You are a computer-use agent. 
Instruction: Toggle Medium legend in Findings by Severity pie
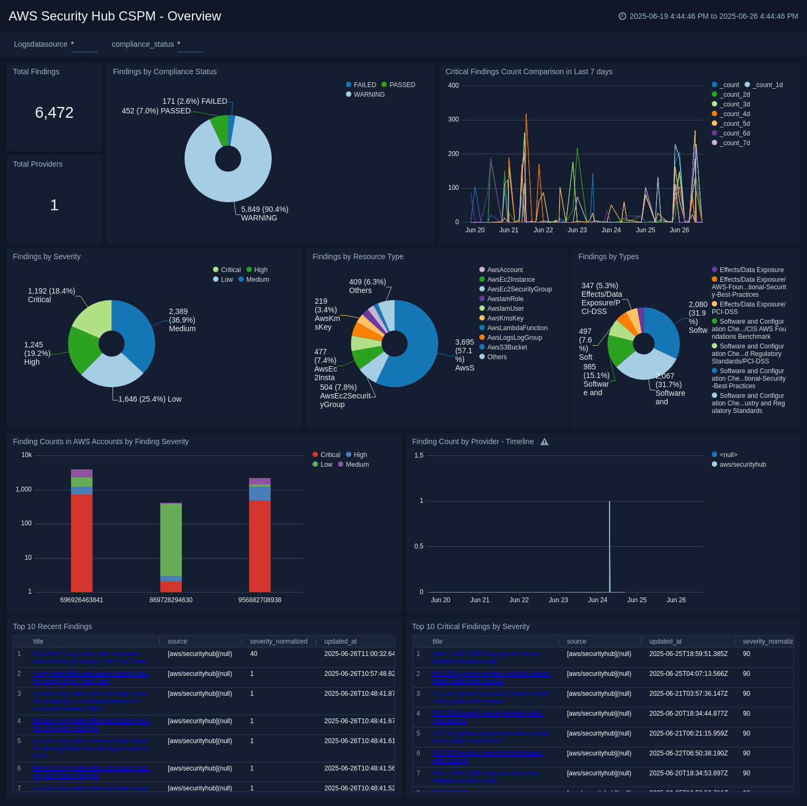point(253,280)
